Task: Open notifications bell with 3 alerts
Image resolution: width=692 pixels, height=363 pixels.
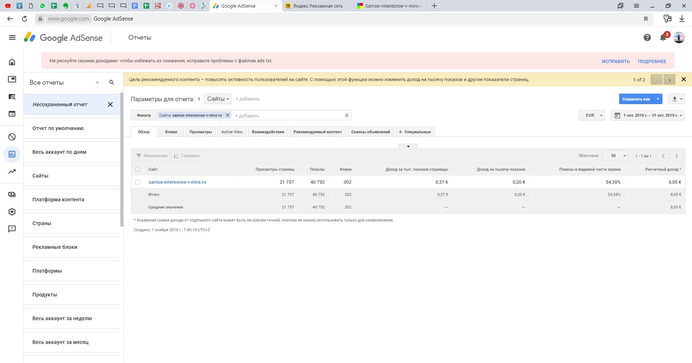Action: tap(663, 37)
